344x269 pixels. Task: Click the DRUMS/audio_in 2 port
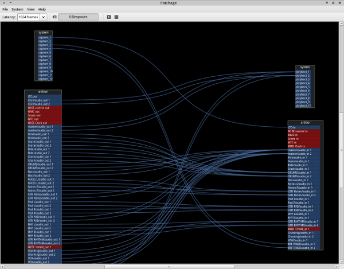click(304, 176)
